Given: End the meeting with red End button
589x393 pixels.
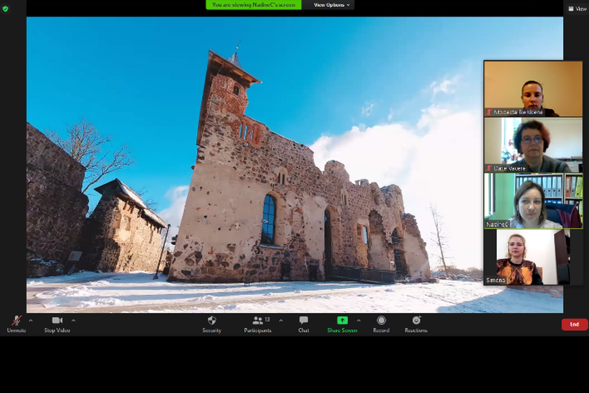Looking at the screenshot, I should pyautogui.click(x=575, y=324).
